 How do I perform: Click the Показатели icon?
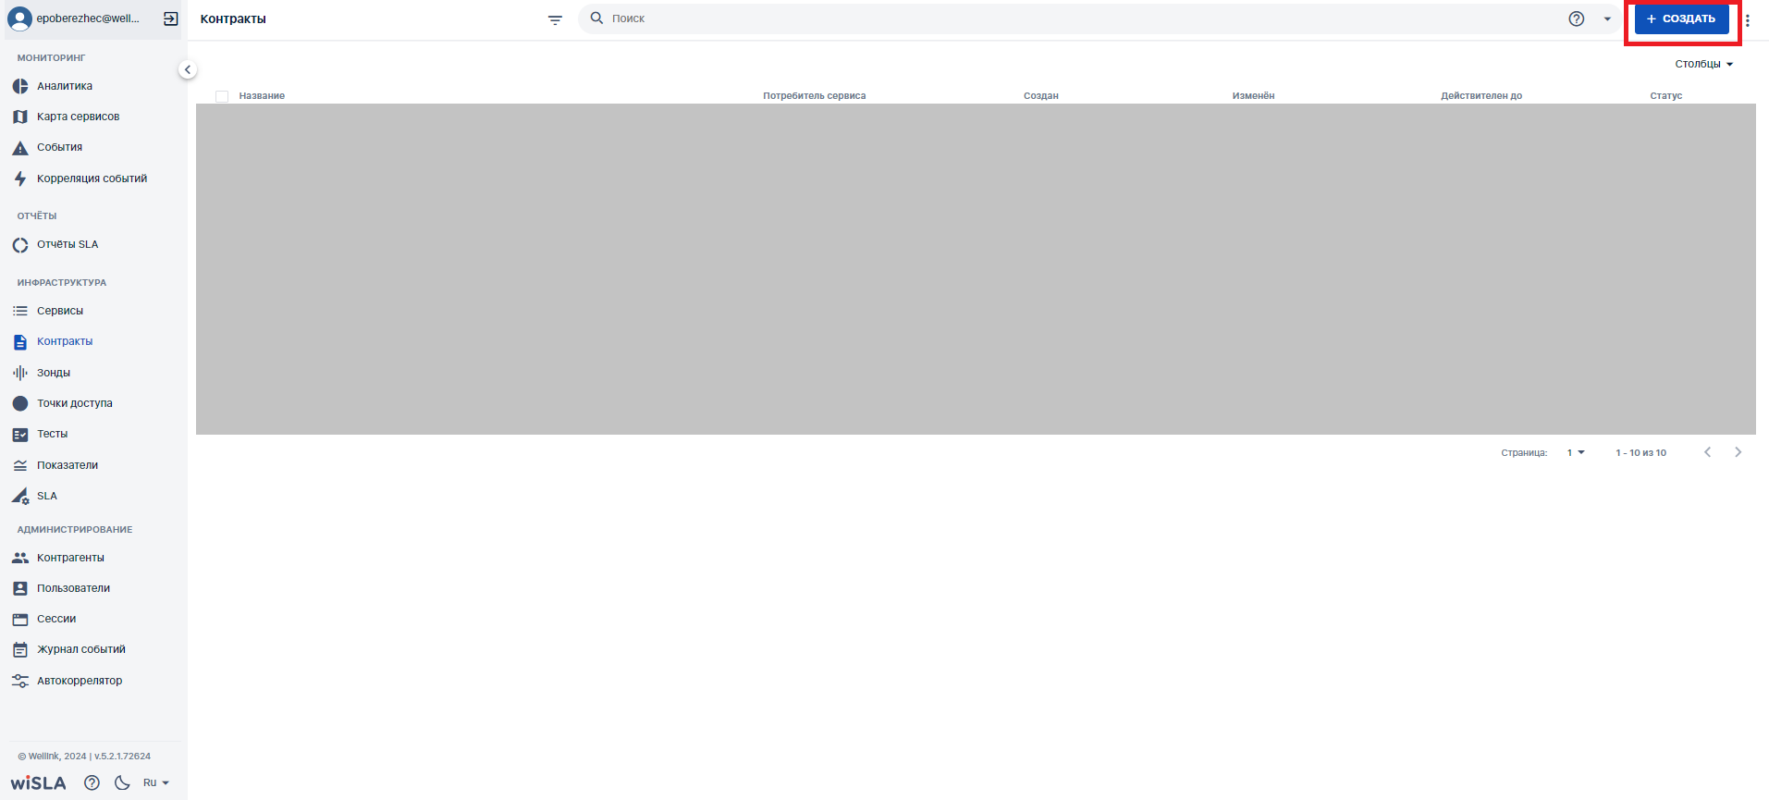pyautogui.click(x=20, y=465)
